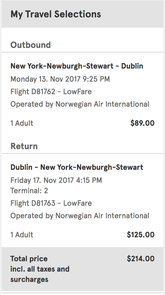Click the incl. all taxes and surcharges note
165x295 pixels.
tap(40, 274)
